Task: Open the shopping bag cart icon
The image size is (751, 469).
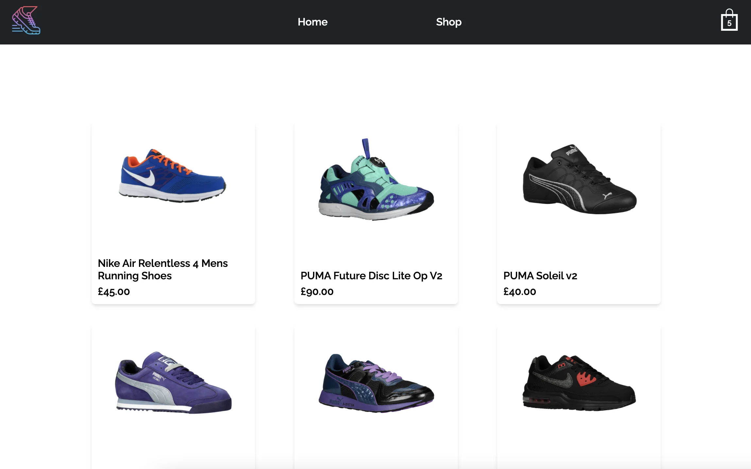Action: pos(729,21)
